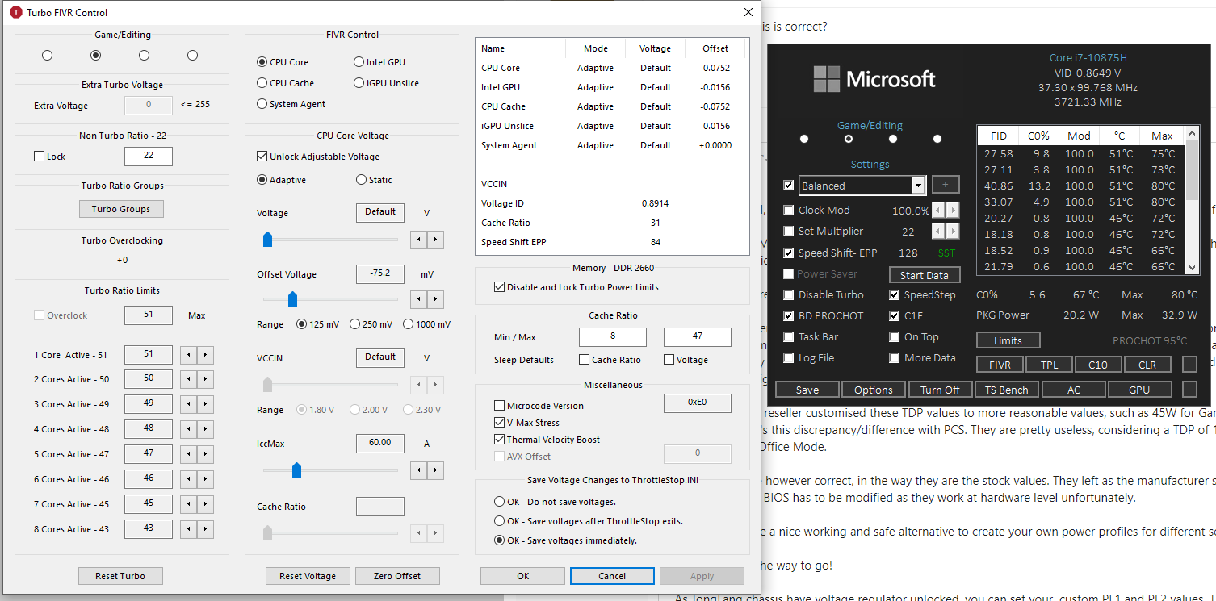Select CPU Cache in FIVR Control
This screenshot has width=1216, height=601.
pyautogui.click(x=285, y=83)
